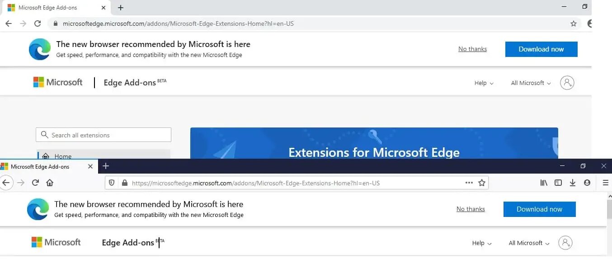Screen dimensions: 612x259
Task: Close the Chrome Microsoft Edge Add-ons tab
Action: click(104, 8)
